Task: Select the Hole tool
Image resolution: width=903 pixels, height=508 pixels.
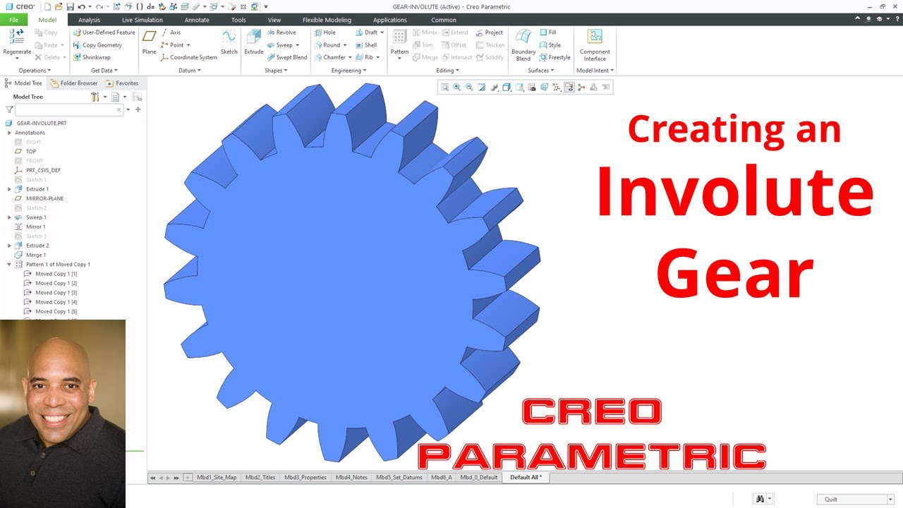Action: click(325, 32)
